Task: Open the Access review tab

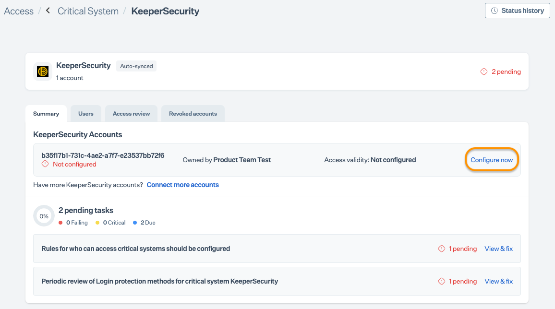Action: (132, 114)
